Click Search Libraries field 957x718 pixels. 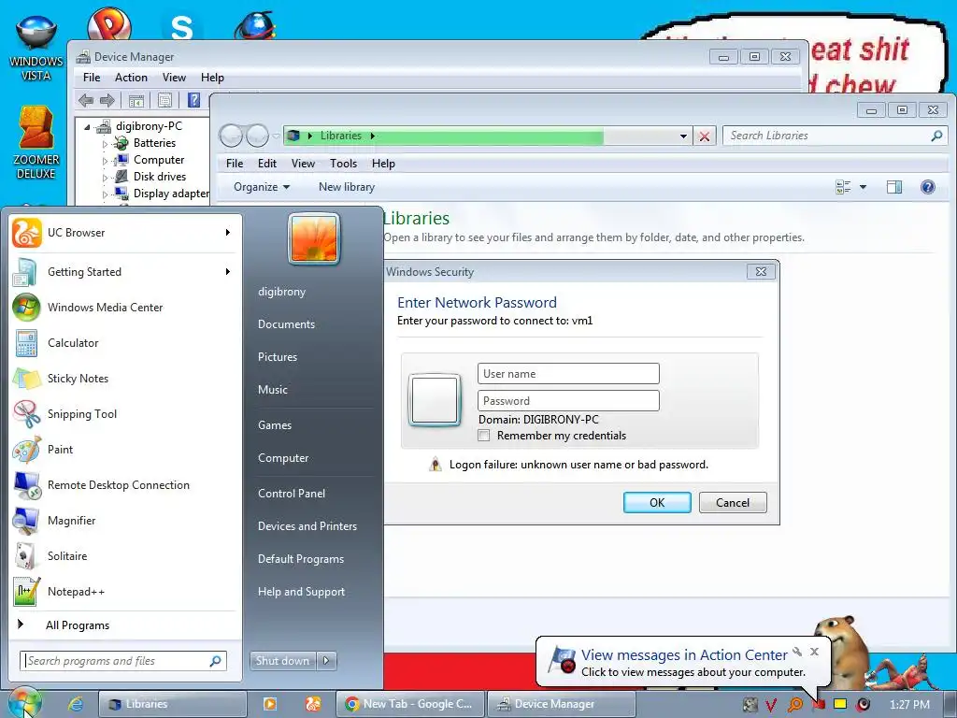[x=835, y=136]
